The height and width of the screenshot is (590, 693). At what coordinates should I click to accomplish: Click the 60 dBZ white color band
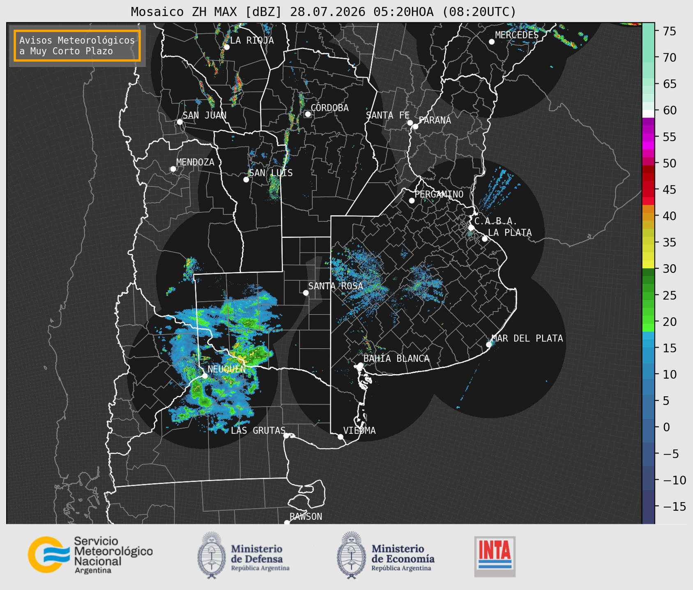point(648,114)
